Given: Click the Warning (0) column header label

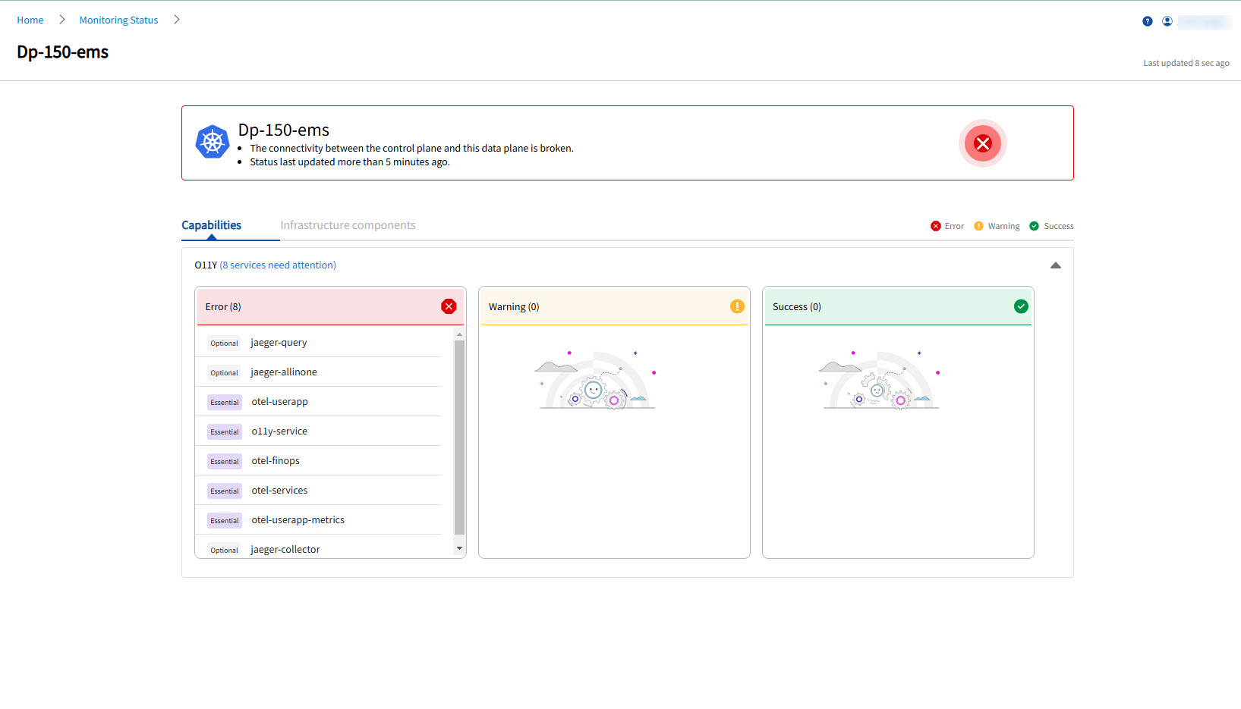Looking at the screenshot, I should point(514,307).
